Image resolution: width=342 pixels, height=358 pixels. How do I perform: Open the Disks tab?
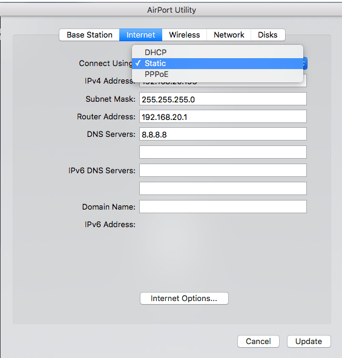[x=268, y=35]
